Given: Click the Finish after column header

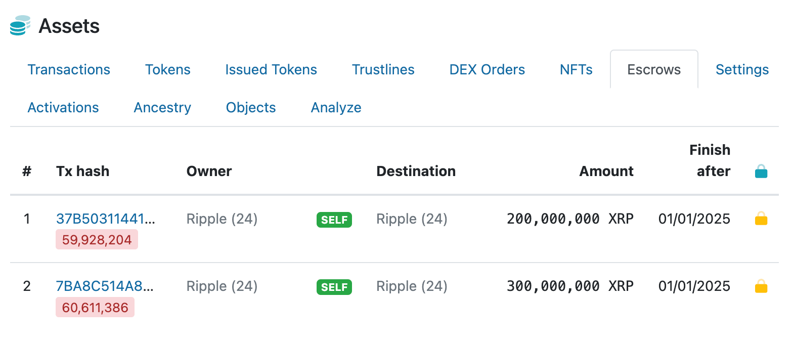Looking at the screenshot, I should (x=710, y=160).
